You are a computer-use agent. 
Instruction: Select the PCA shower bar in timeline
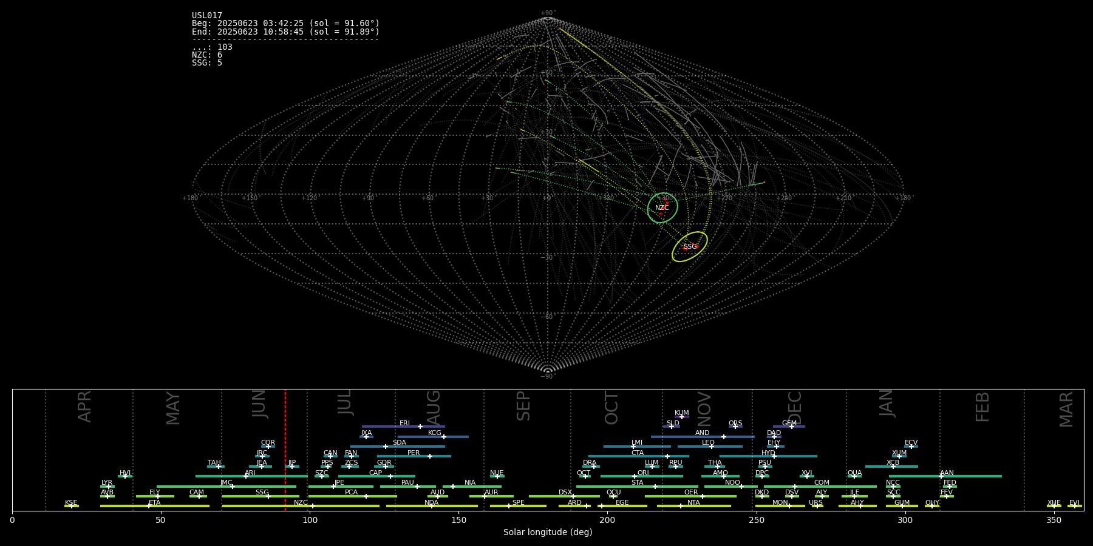click(x=352, y=496)
